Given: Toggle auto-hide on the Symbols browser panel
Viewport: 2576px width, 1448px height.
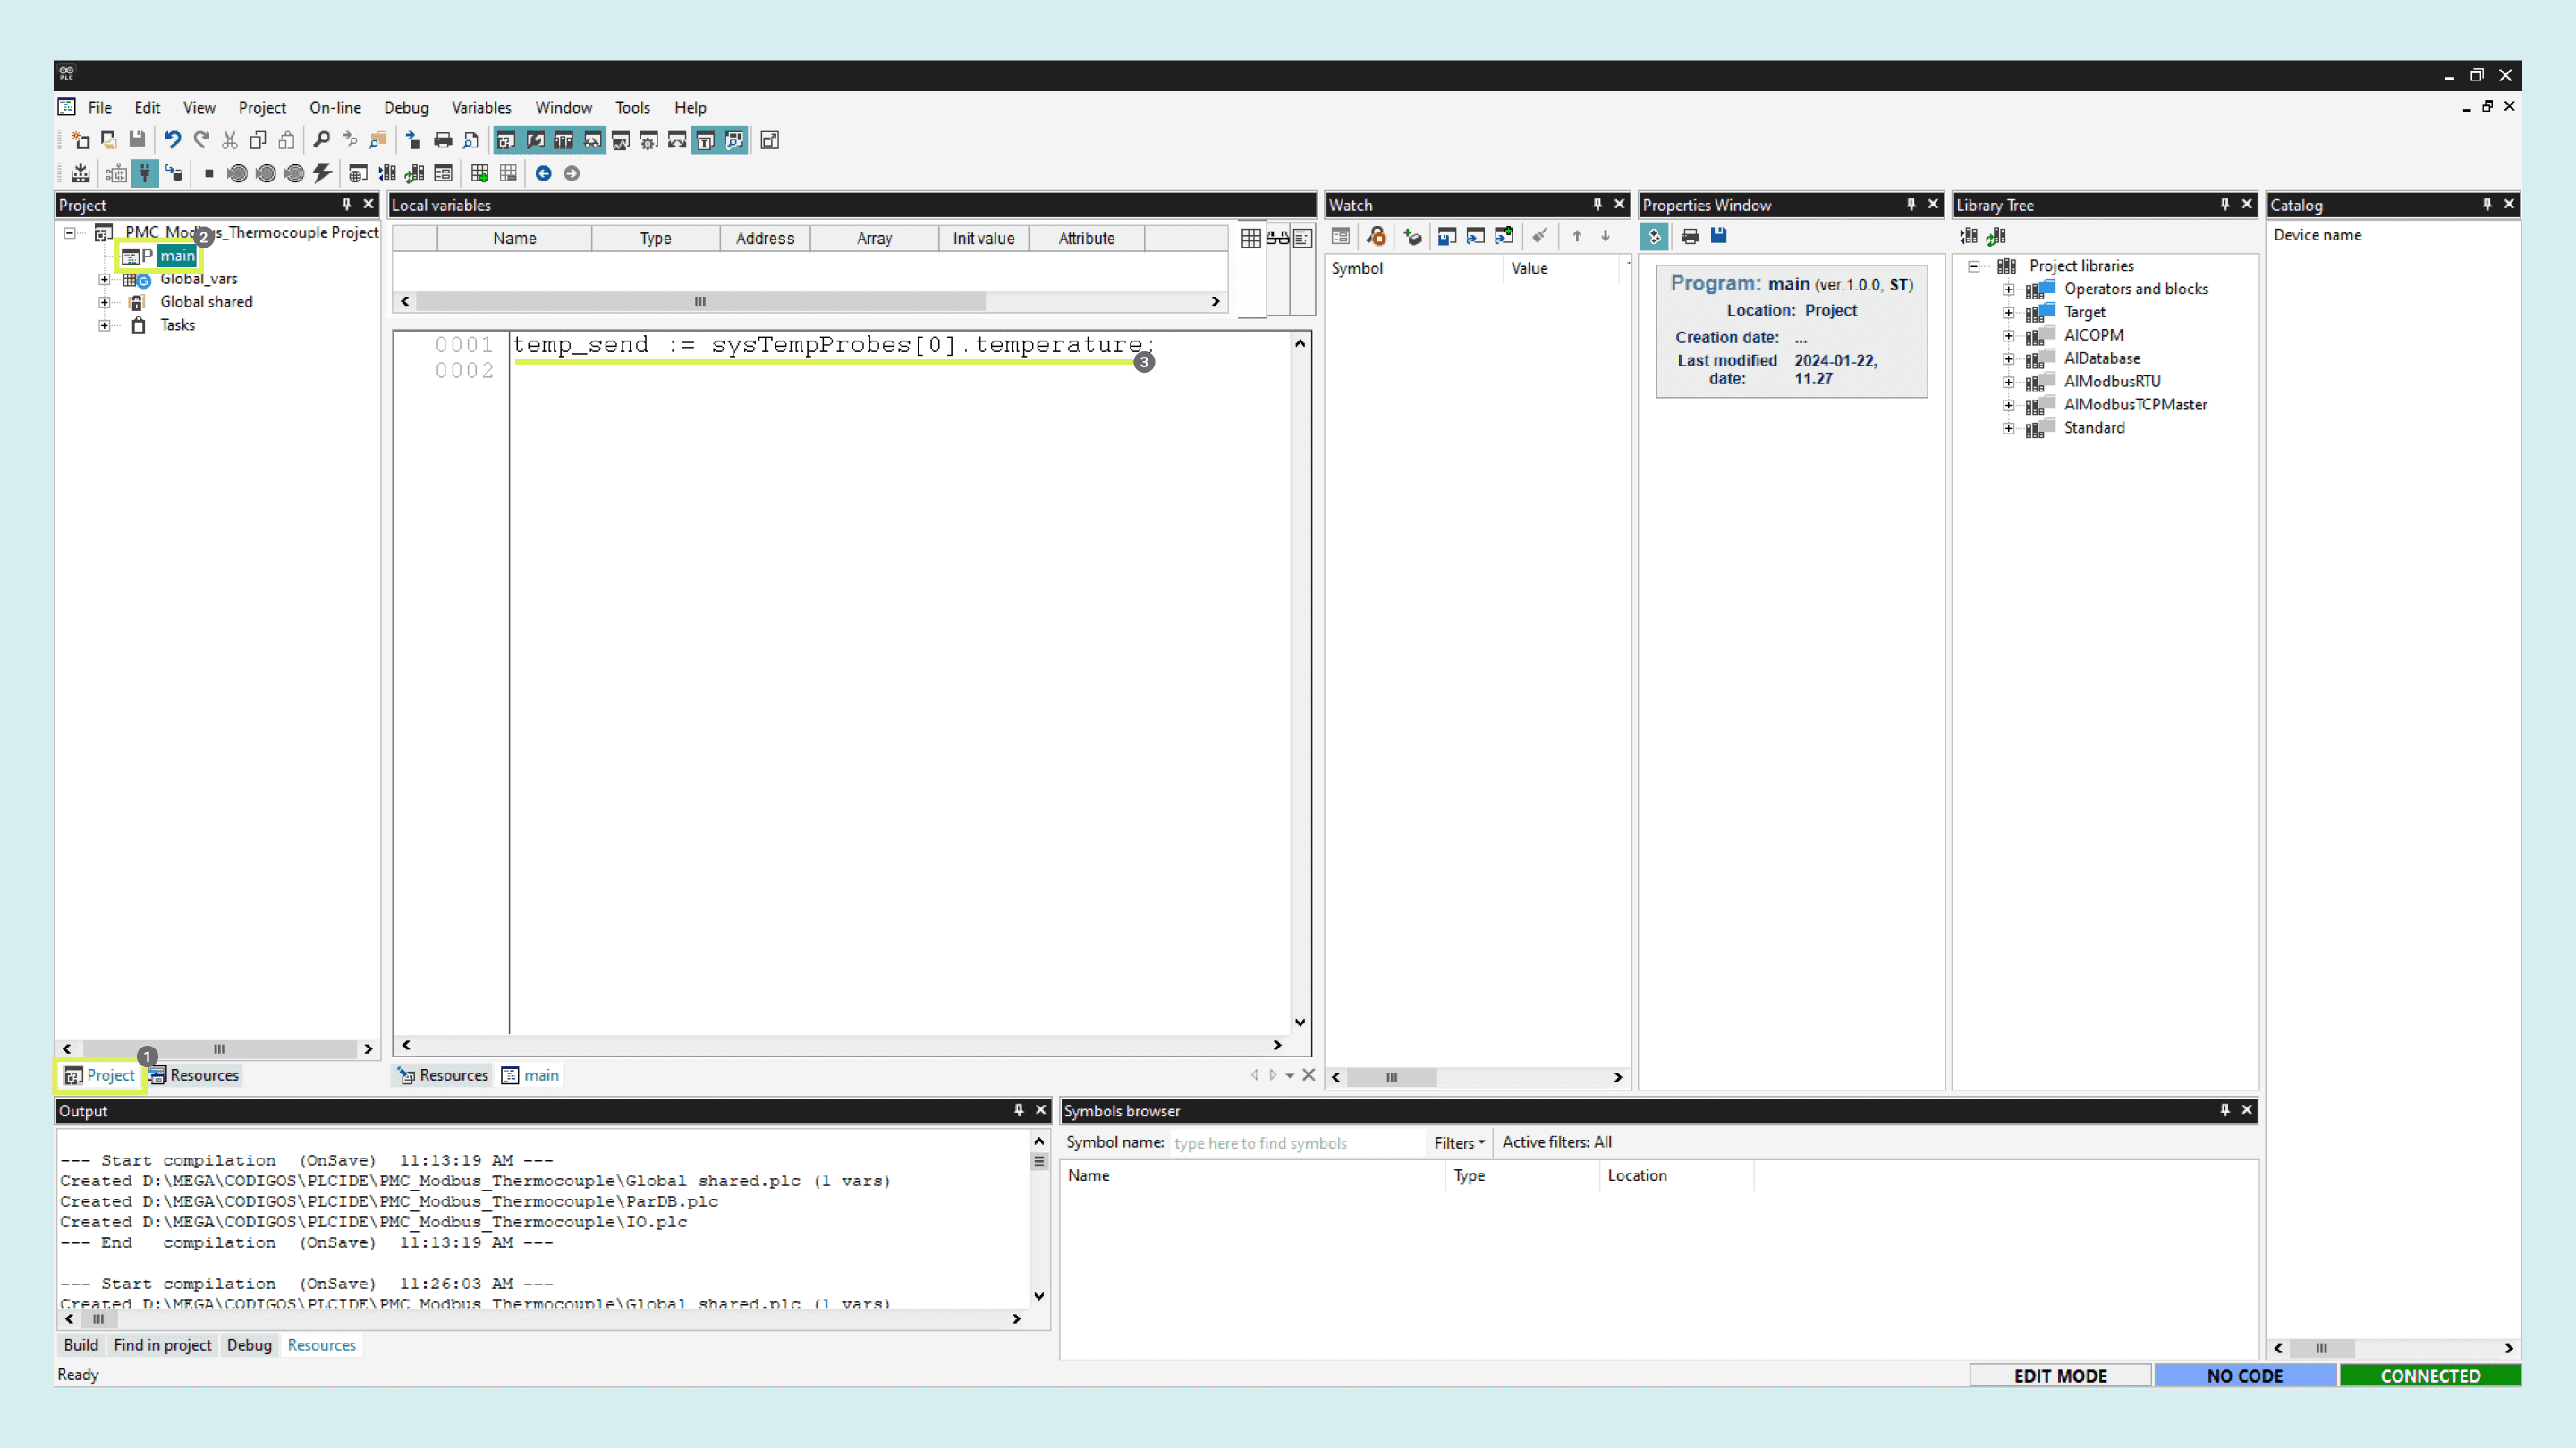Looking at the screenshot, I should tap(2224, 1110).
